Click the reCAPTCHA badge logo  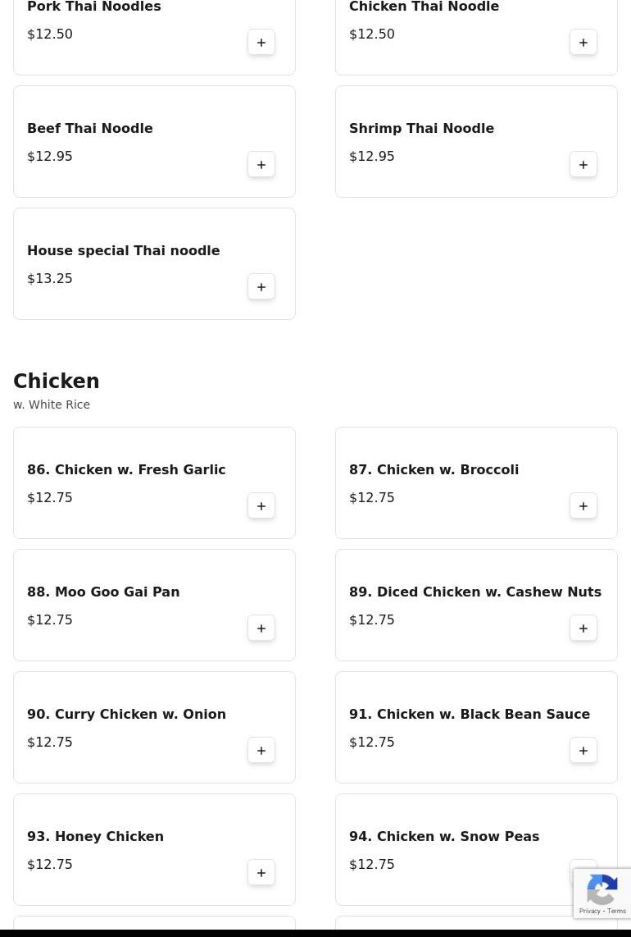pyautogui.click(x=602, y=889)
